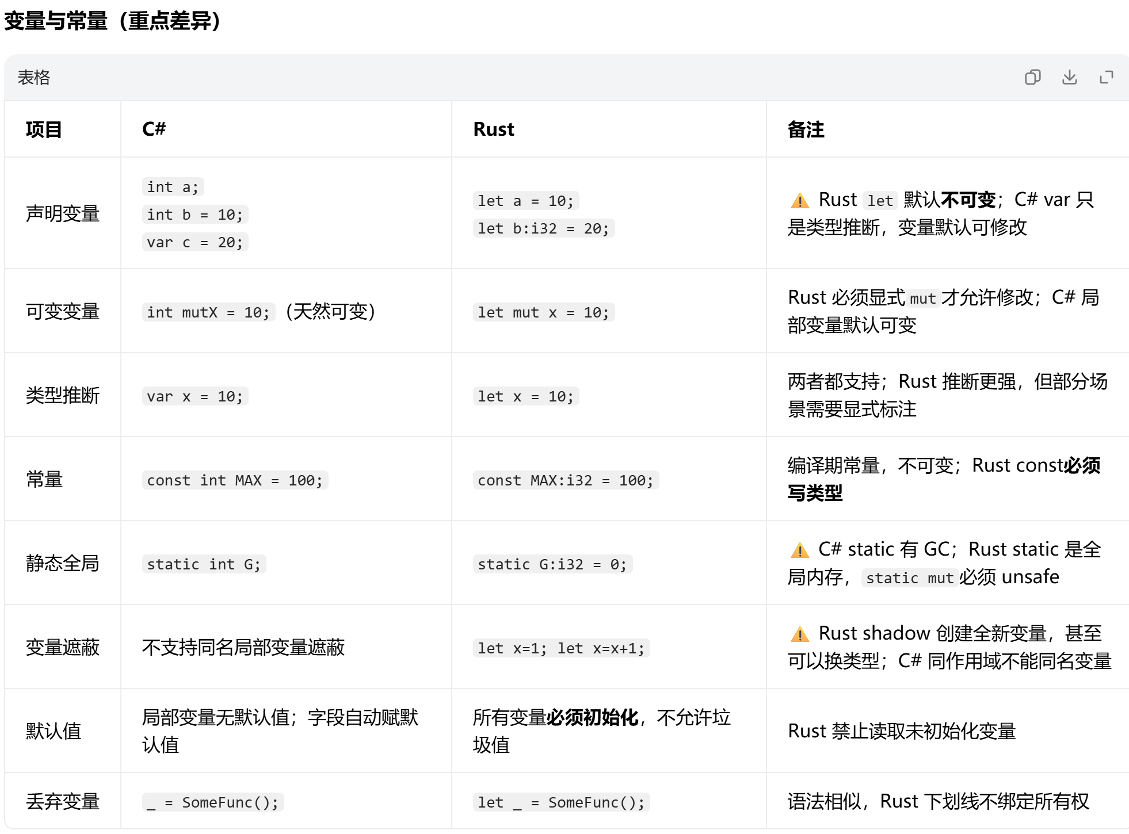Click the expand table fullscreen icon
Screen dimensions: 1129x834
coord(1107,77)
